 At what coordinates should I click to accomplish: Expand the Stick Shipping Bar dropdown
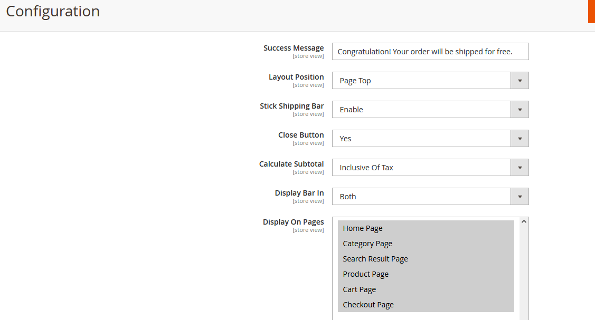[x=430, y=110]
